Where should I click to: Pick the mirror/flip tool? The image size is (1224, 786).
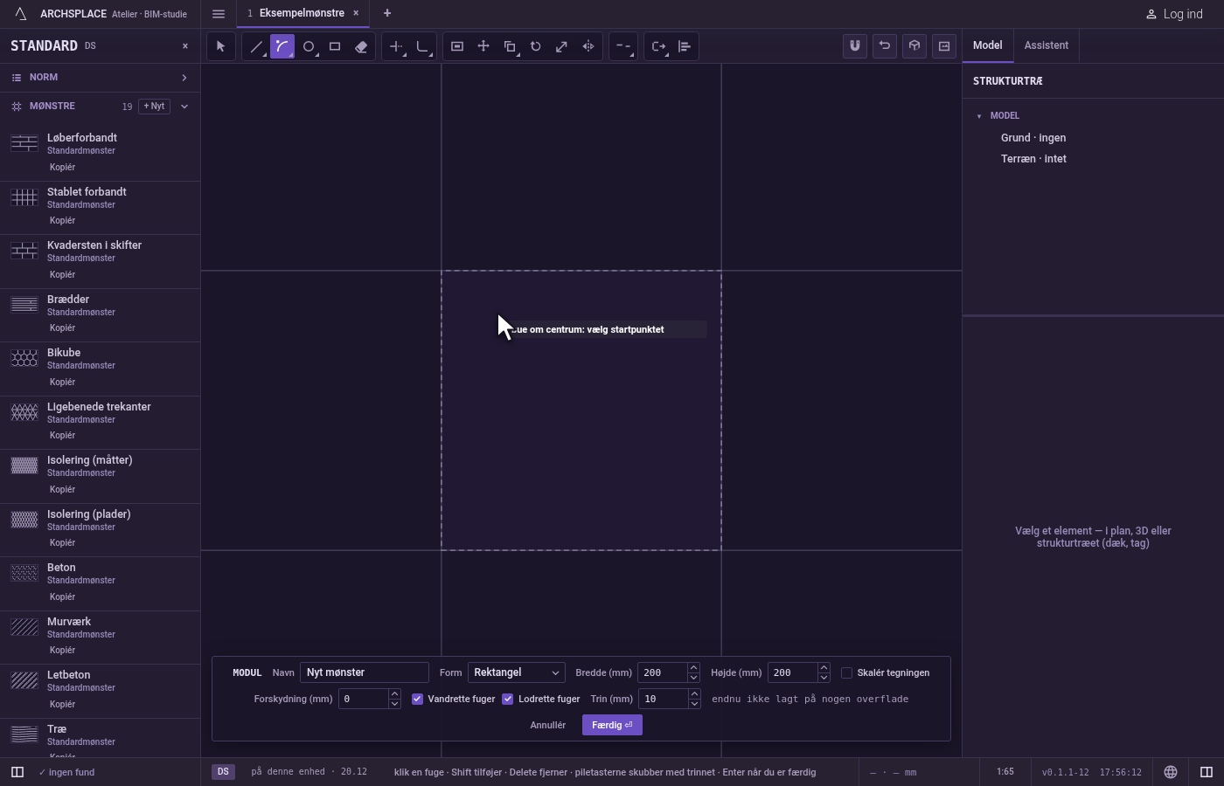pyautogui.click(x=588, y=46)
